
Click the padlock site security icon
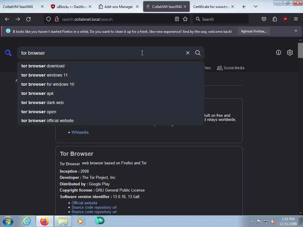57,19
